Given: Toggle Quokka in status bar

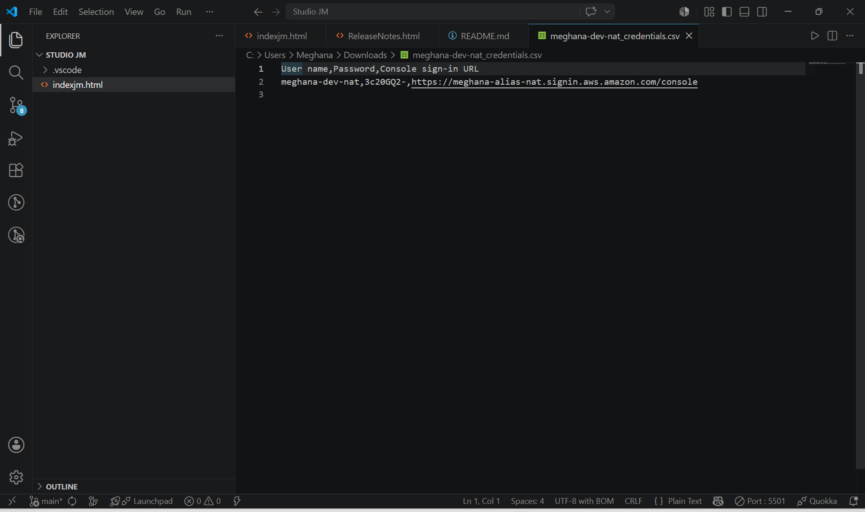Looking at the screenshot, I should (x=817, y=501).
